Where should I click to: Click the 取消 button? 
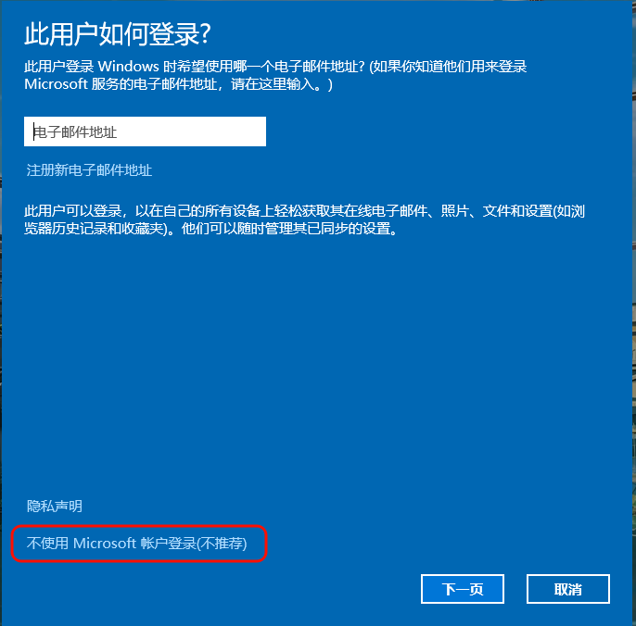(568, 589)
